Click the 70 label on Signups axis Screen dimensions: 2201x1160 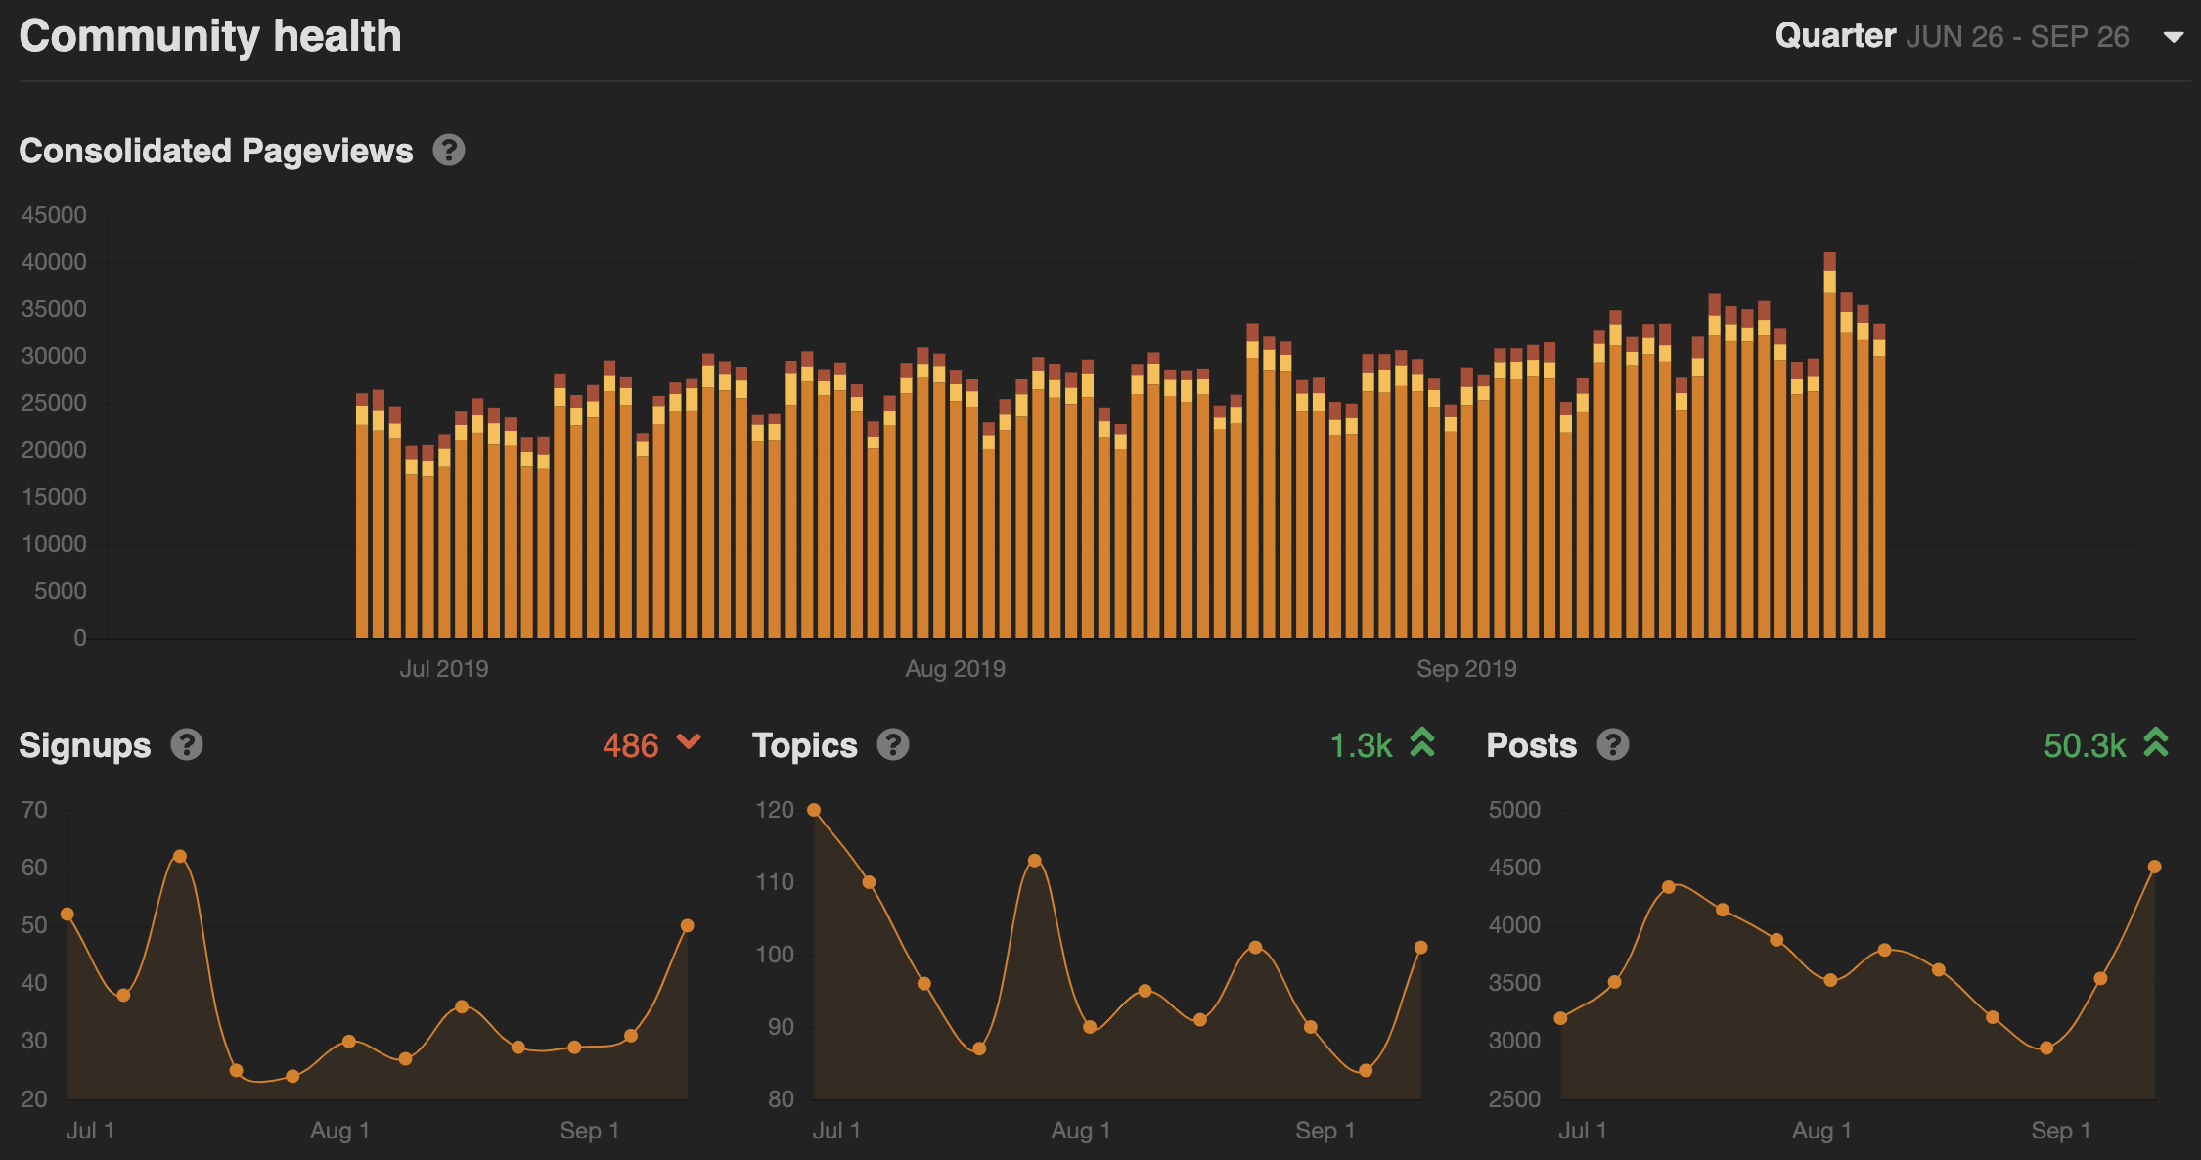tap(34, 810)
